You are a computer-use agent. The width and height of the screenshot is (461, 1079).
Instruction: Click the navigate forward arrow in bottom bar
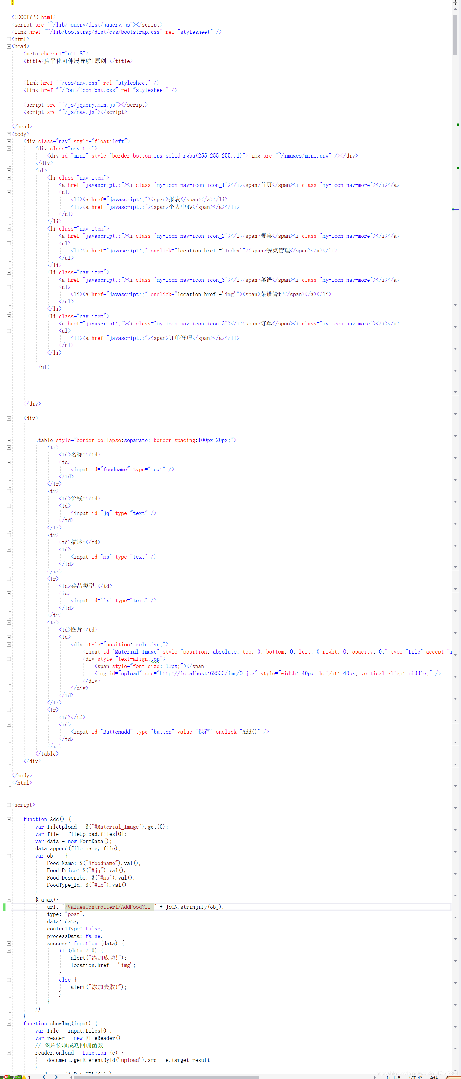55,1077
